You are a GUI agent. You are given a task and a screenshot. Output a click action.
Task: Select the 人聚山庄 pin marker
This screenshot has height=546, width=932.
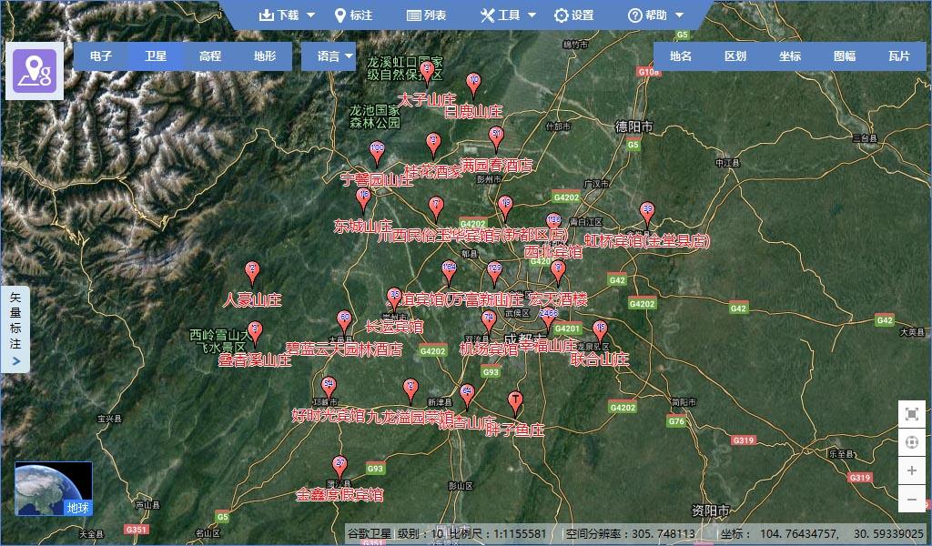click(253, 272)
